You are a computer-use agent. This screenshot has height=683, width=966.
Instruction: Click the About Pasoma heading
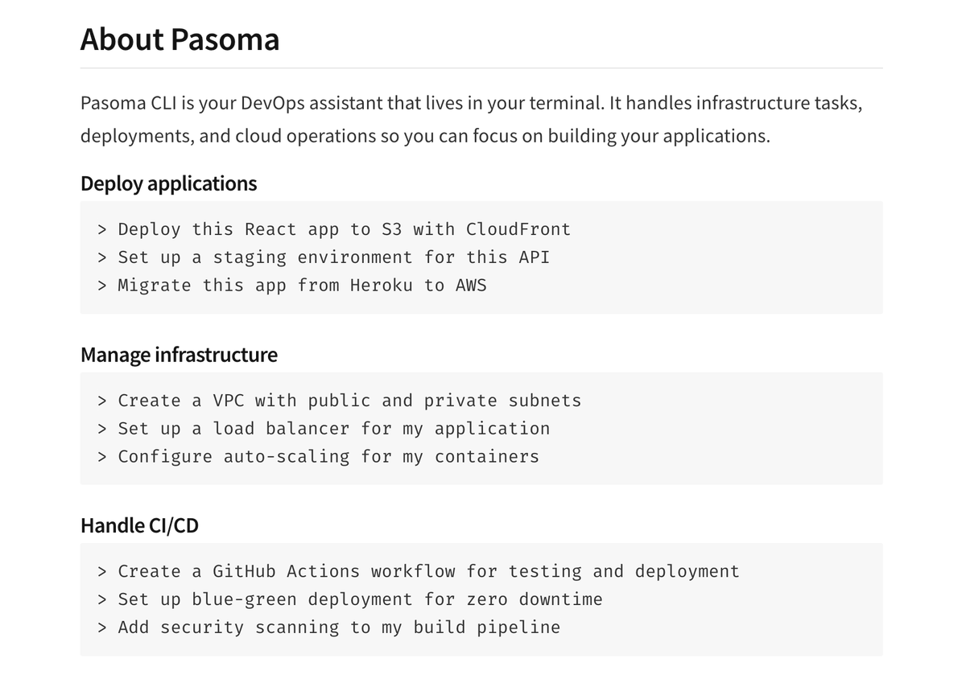tap(180, 39)
